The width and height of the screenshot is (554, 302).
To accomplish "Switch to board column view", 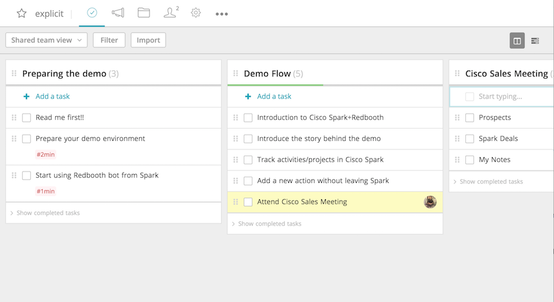I will pyautogui.click(x=517, y=41).
